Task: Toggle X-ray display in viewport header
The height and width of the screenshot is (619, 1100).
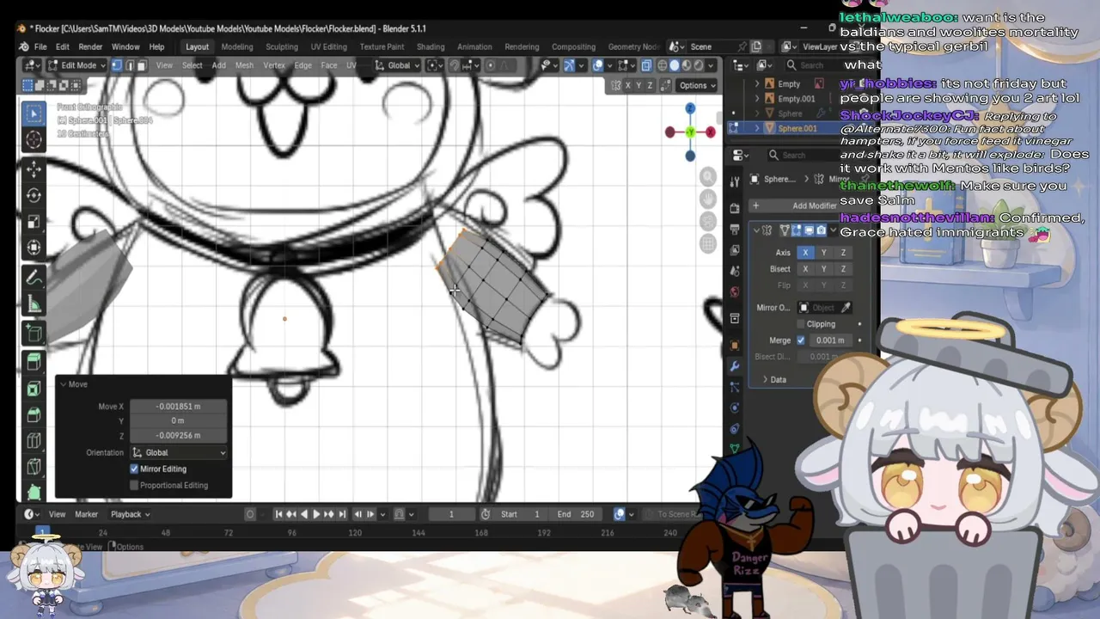Action: tap(646, 65)
